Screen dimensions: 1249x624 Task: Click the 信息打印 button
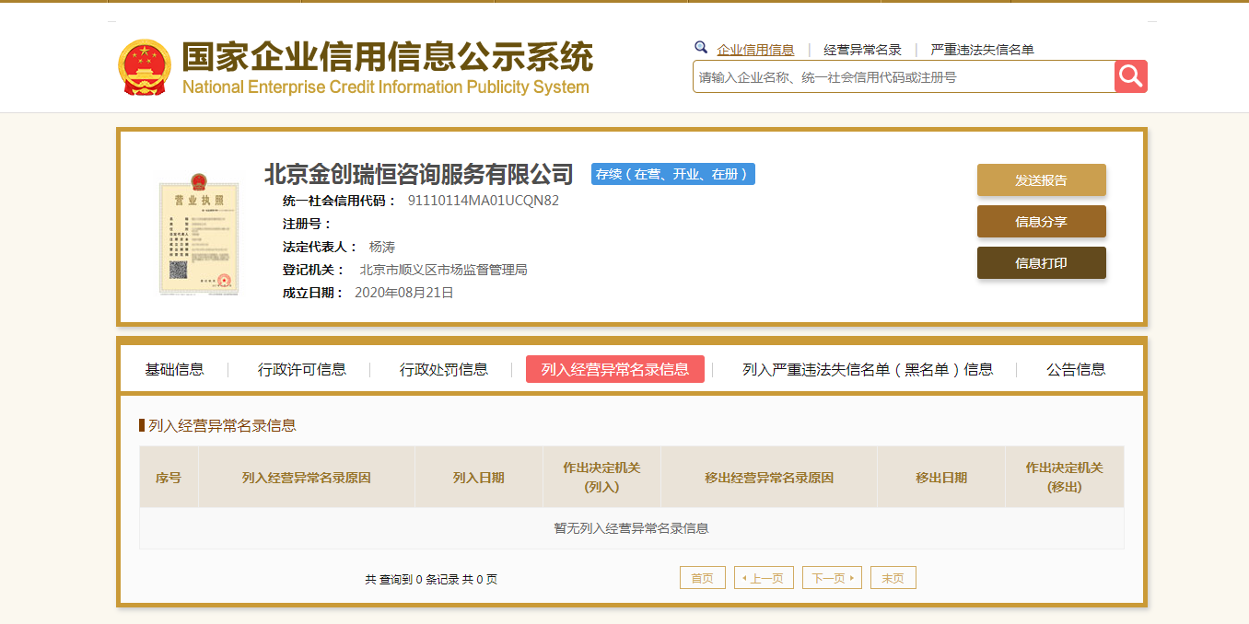click(x=1041, y=263)
